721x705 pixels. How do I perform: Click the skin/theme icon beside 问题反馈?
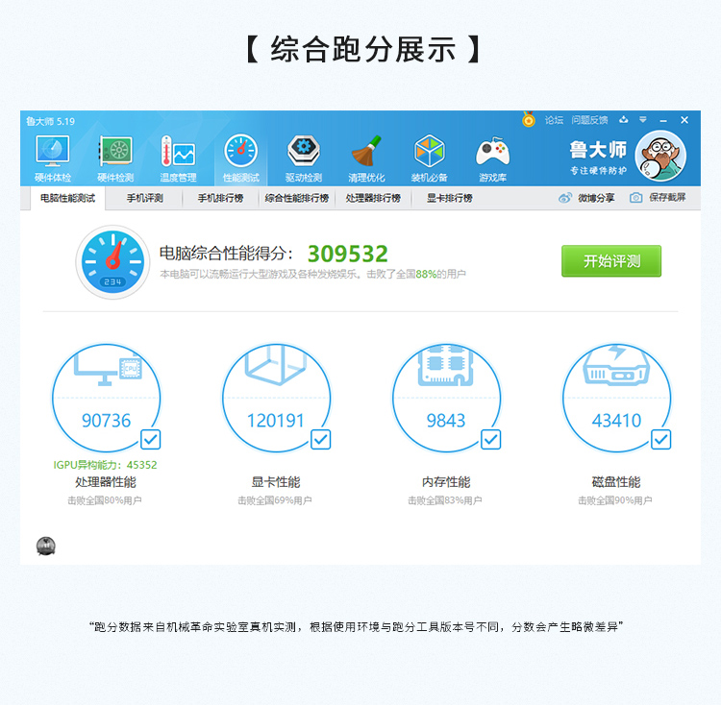[624, 120]
